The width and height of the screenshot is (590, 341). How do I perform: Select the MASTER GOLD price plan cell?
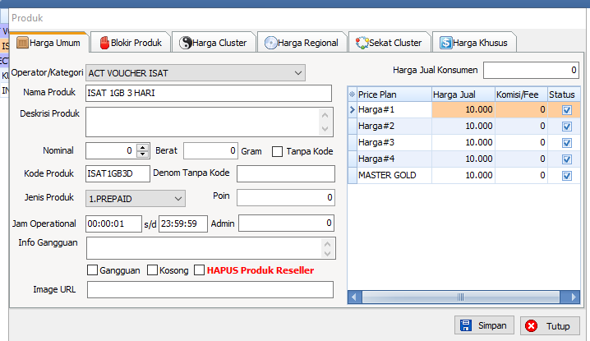pyautogui.click(x=394, y=175)
